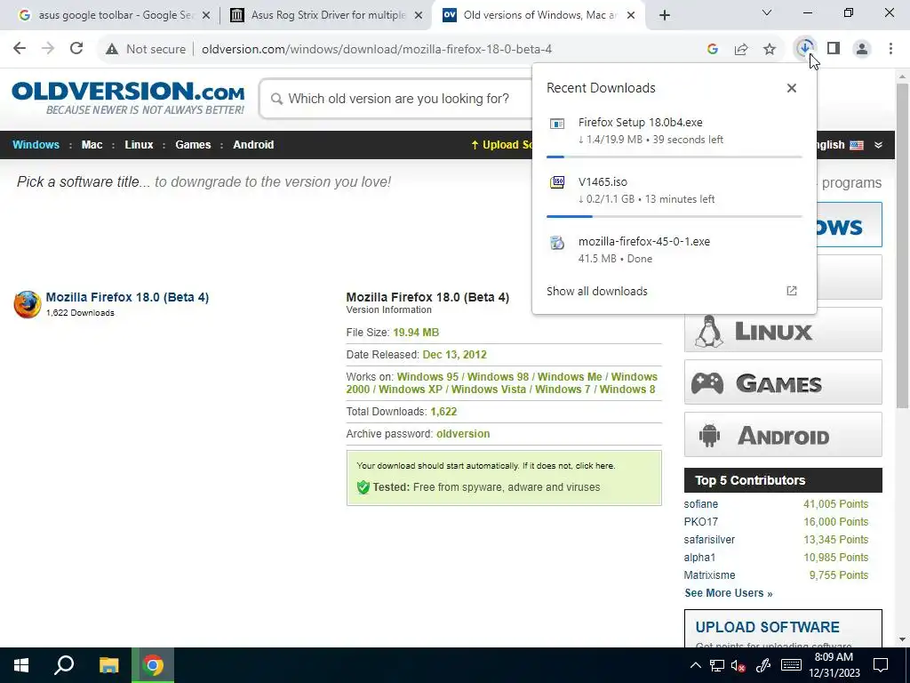Select Linux in site navigation
The height and width of the screenshot is (683, 910).
tap(139, 145)
